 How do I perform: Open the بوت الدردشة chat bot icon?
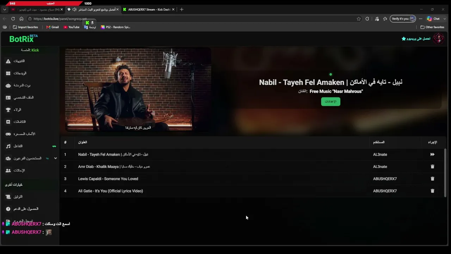tap(8, 85)
